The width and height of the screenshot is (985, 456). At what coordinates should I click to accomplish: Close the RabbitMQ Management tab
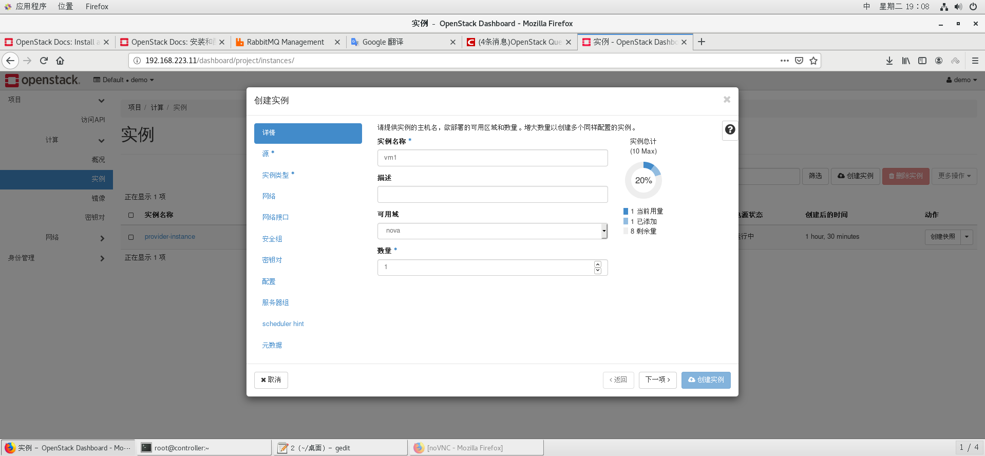click(x=337, y=42)
